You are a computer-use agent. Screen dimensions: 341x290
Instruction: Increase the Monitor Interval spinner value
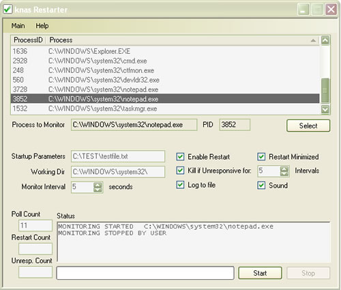[98, 185]
